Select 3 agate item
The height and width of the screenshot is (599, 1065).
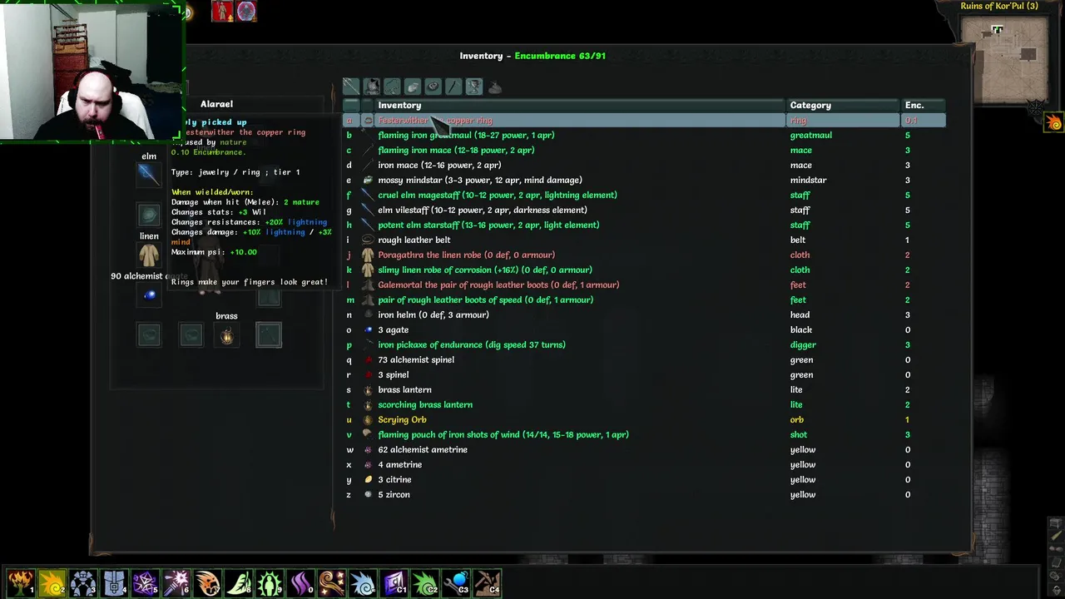[x=644, y=329]
